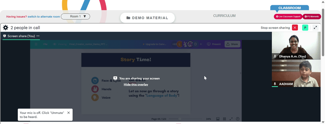Open the Room 1 dropdown
This screenshot has width=325, height=124.
click(x=75, y=16)
